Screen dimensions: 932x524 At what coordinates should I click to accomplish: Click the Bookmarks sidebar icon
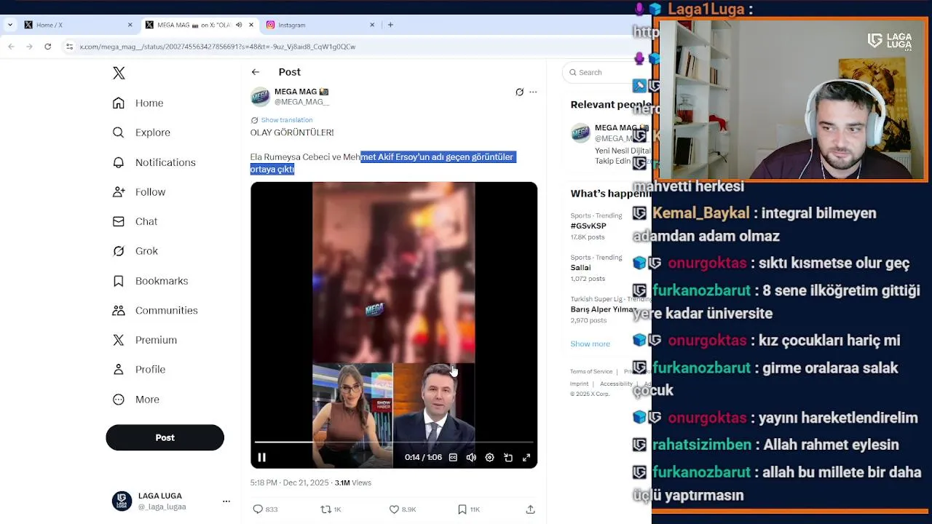[119, 281]
